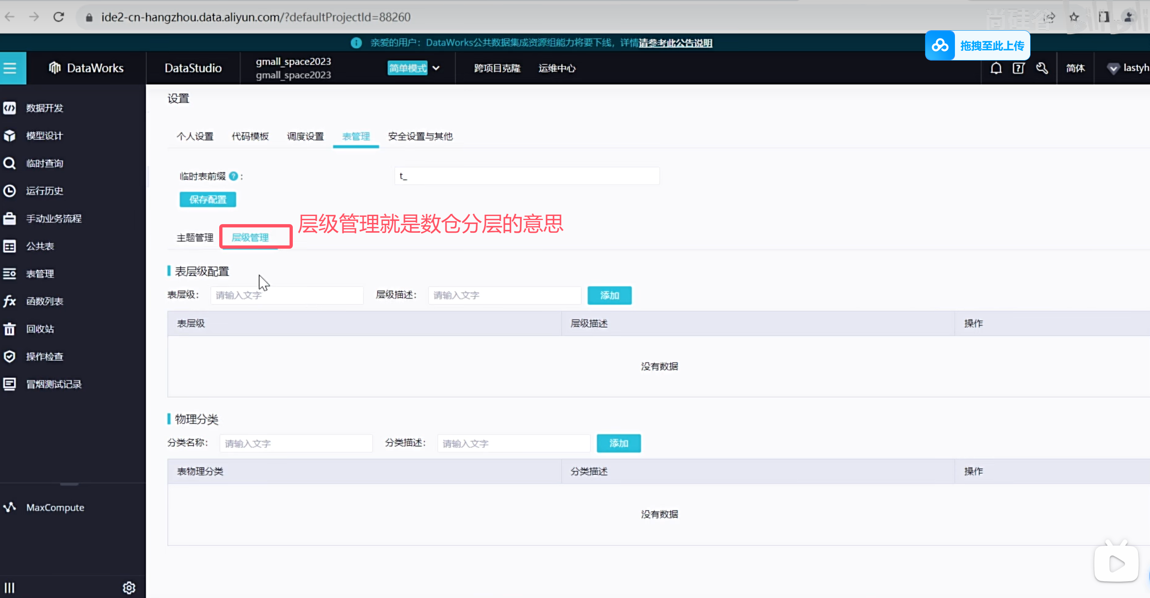Open the wrench tools icon in header
Image resolution: width=1150 pixels, height=598 pixels.
tap(1042, 68)
